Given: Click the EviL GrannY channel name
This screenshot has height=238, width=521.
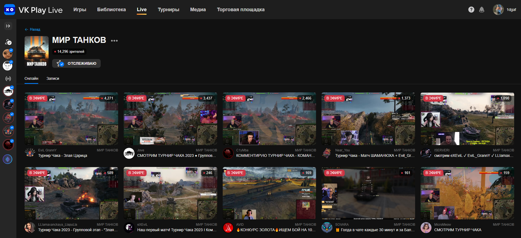Looking at the screenshot, I should click(x=47, y=150).
